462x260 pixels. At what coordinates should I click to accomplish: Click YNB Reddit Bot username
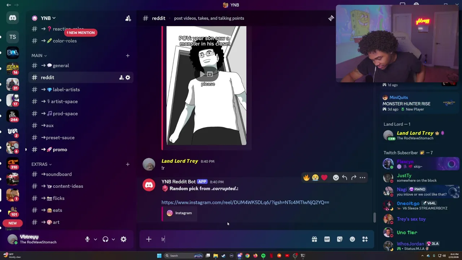point(179,182)
